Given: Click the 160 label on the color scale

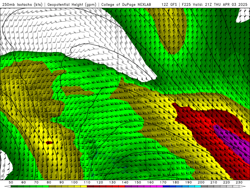Looking at the screenshot, I should pyautogui.click(x=151, y=182).
